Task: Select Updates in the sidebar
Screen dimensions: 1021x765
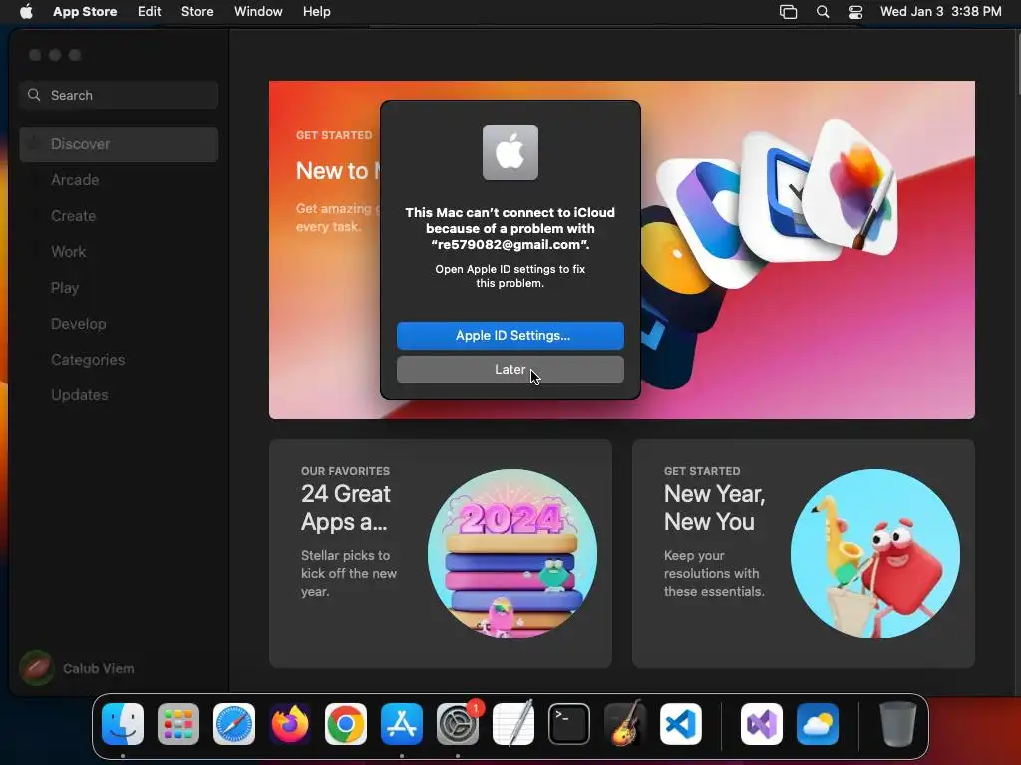Action: tap(119, 394)
